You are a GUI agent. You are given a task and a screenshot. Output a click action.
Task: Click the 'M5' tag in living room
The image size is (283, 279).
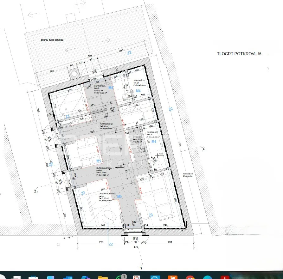pyautogui.click(x=119, y=197)
